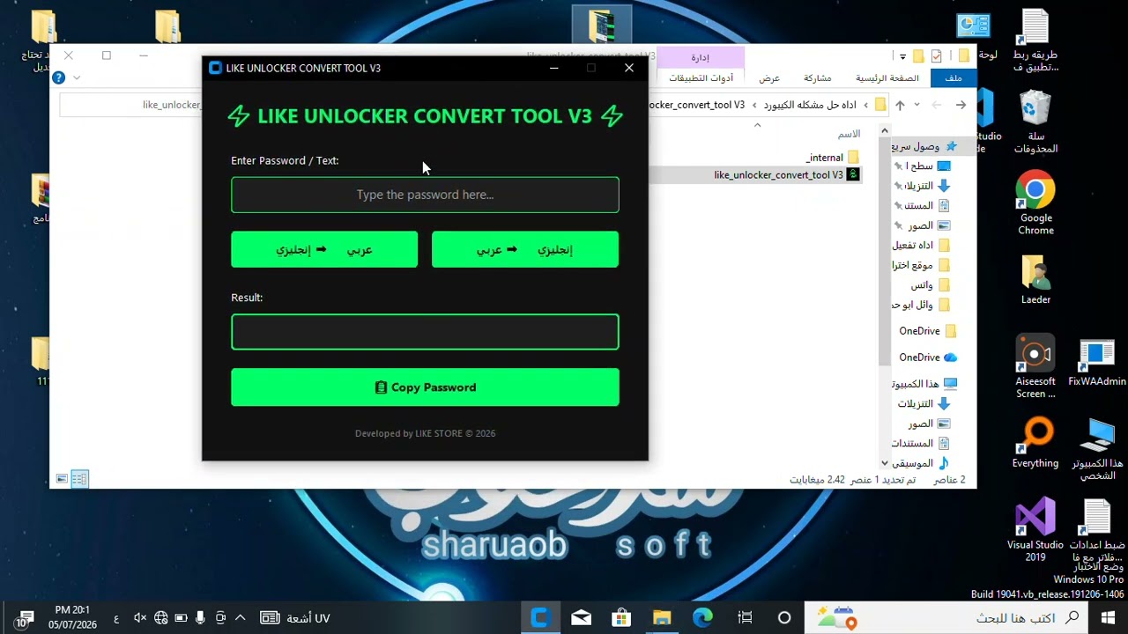Select Visual Studio 2019 desktop icon
The height and width of the screenshot is (634, 1128).
click(1035, 529)
